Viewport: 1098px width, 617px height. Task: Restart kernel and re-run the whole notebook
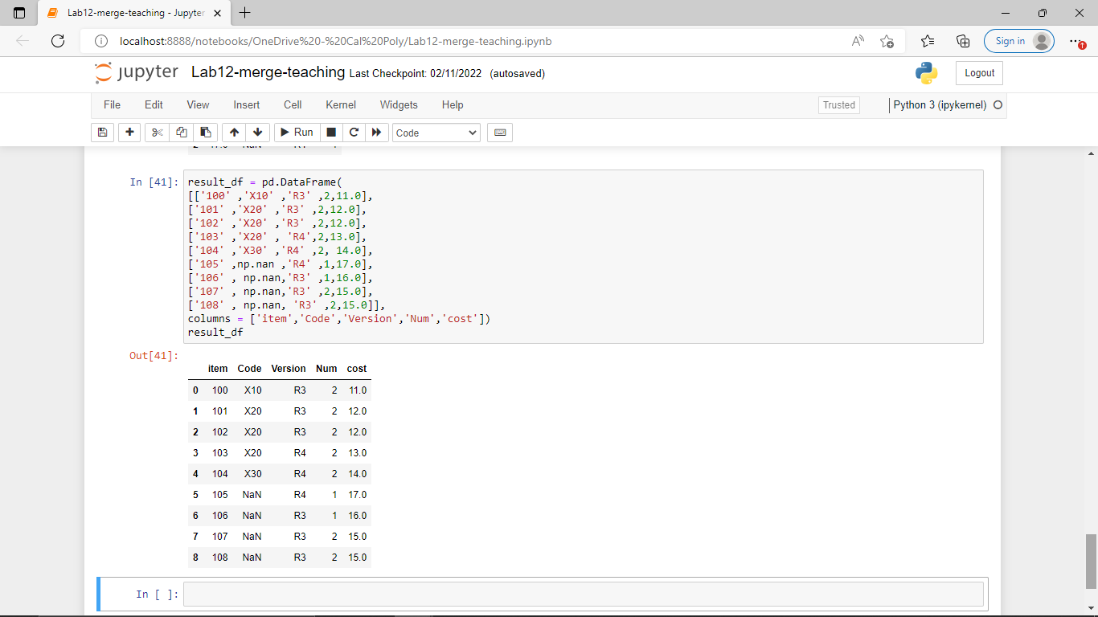coord(376,133)
